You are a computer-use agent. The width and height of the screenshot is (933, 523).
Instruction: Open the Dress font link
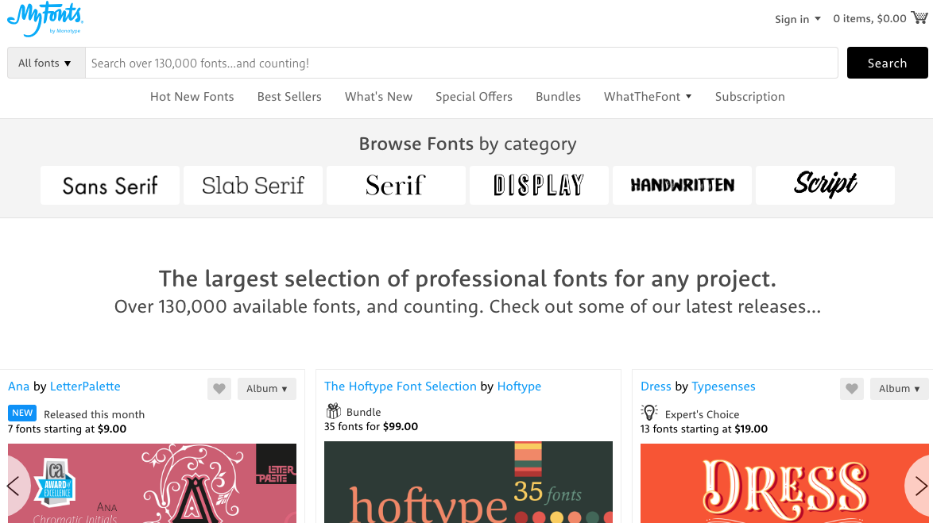[x=656, y=386]
